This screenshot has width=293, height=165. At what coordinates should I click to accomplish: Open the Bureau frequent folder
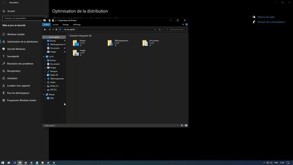pos(79,43)
